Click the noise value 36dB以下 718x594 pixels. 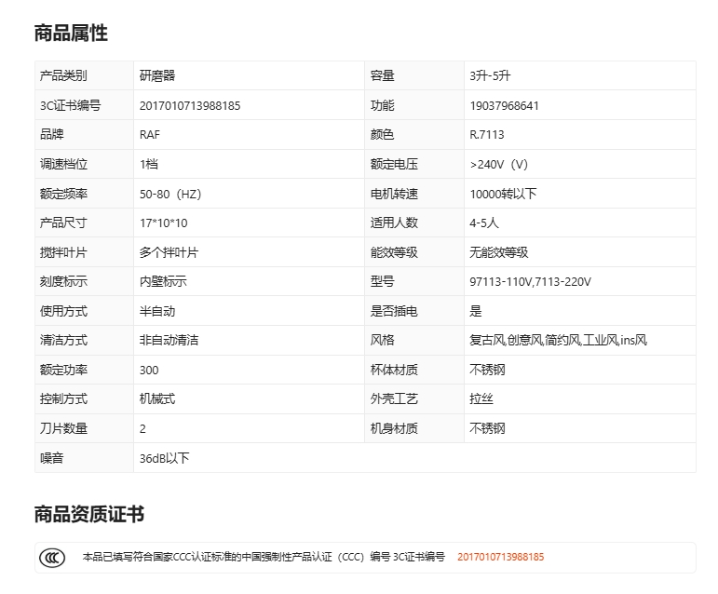pos(164,457)
